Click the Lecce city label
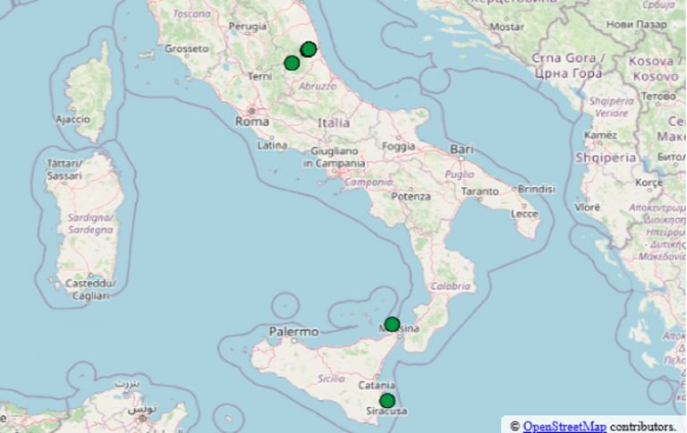Screen dimensions: 687x433 [x=523, y=214]
